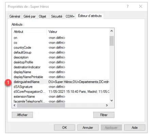Sort by the Attribut column header
Viewport: 158px width, 136px height.
(30, 32)
